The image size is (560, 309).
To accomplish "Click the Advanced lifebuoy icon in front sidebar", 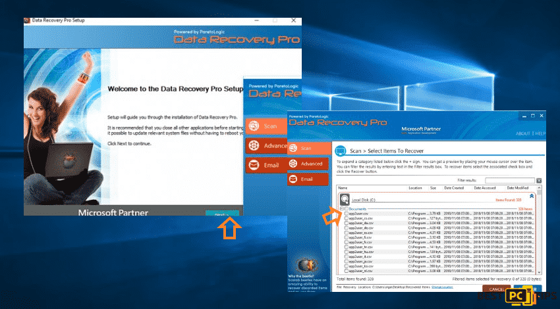I will pyautogui.click(x=293, y=164).
